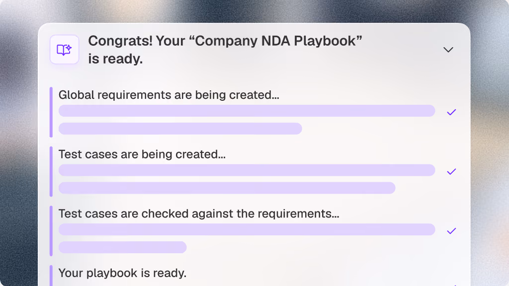This screenshot has width=509, height=286.
Task: Select the Test cases are being created text
Action: click(142, 154)
